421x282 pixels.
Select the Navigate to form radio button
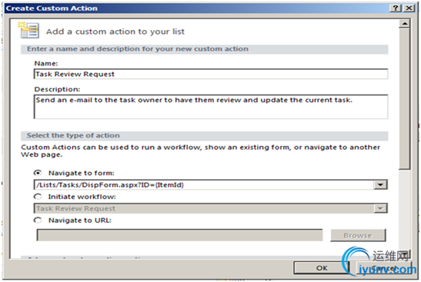click(38, 173)
